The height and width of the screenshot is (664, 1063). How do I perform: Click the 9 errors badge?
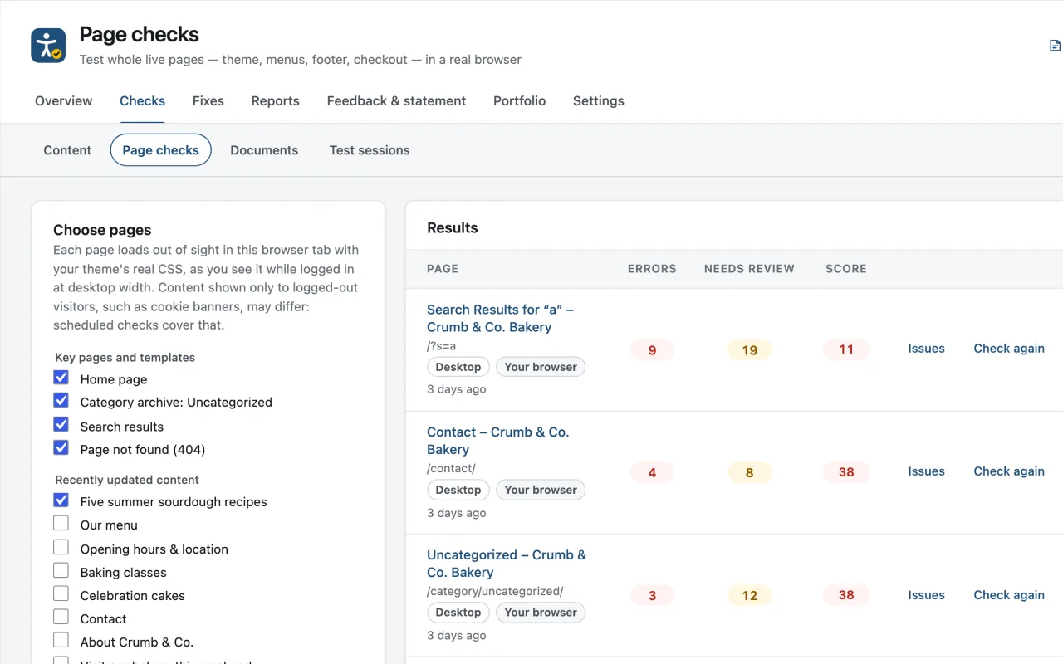click(x=652, y=350)
